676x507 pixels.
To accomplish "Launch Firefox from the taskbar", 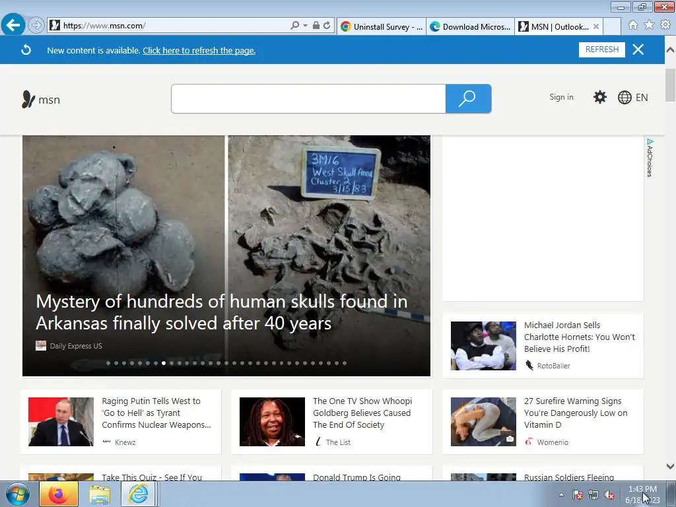I will [59, 494].
